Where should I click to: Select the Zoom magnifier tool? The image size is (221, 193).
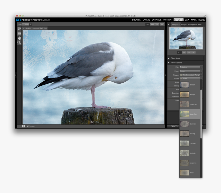[x=19, y=42]
